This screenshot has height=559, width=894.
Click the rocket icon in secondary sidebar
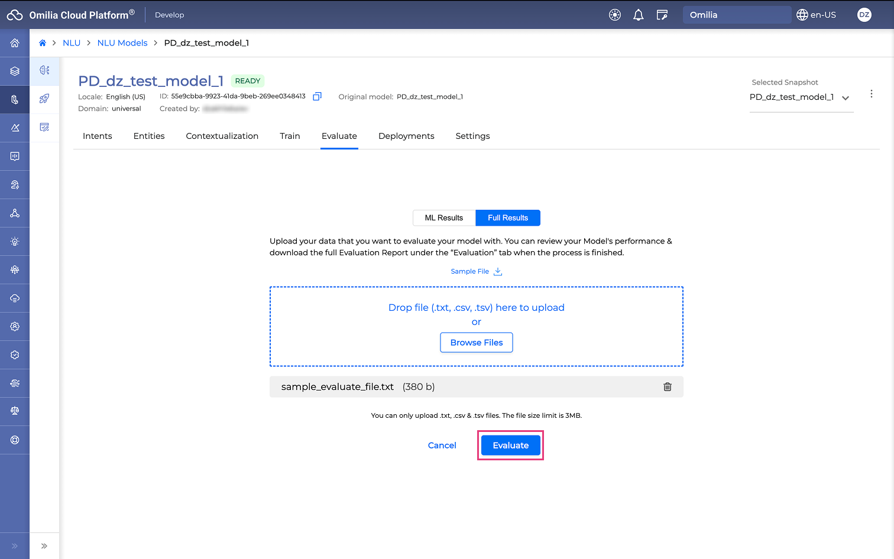point(44,99)
